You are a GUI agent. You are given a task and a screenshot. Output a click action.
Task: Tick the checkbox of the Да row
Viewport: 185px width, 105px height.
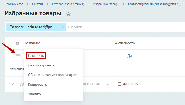11,55
